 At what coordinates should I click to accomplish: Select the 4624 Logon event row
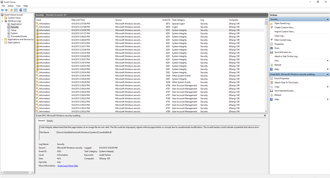tap(150, 27)
